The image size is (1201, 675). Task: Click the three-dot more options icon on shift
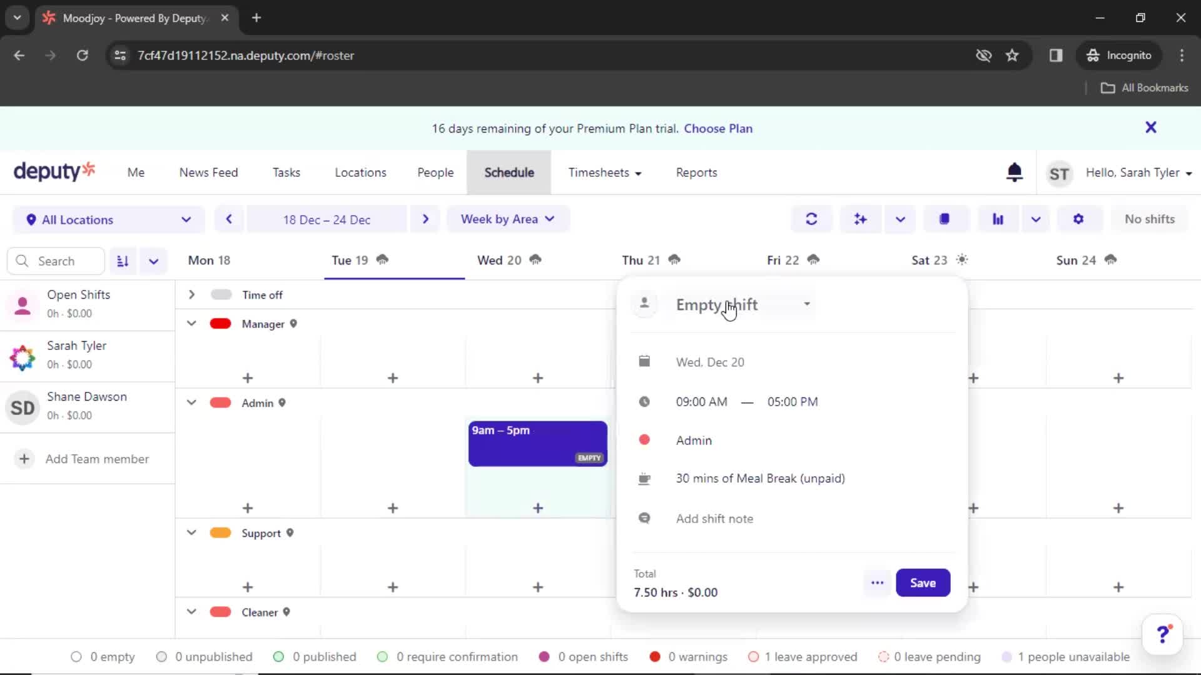point(877,582)
